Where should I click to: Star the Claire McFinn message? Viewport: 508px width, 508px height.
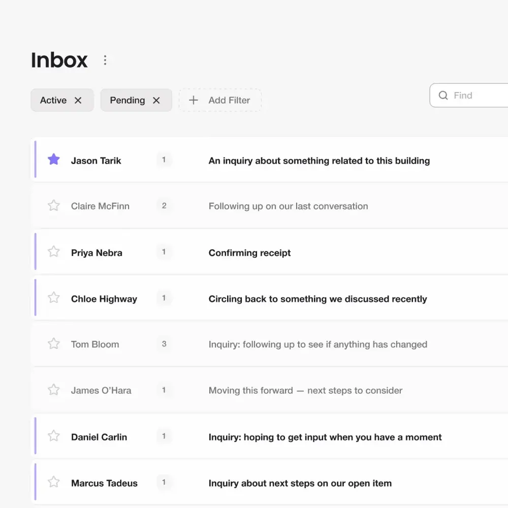54,205
